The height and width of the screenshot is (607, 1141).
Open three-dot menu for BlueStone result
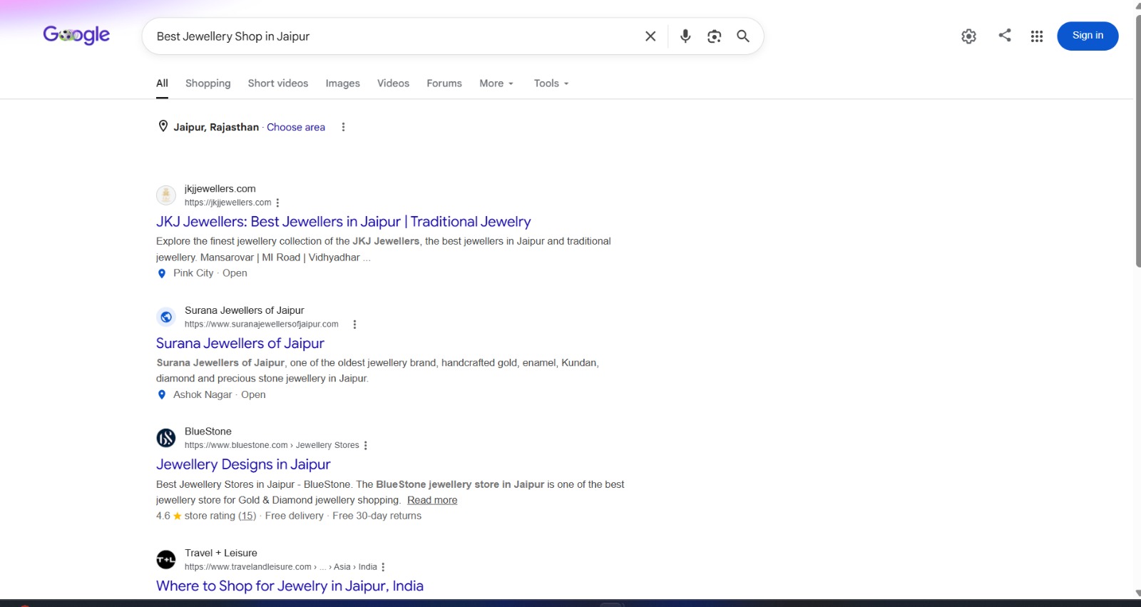click(366, 445)
